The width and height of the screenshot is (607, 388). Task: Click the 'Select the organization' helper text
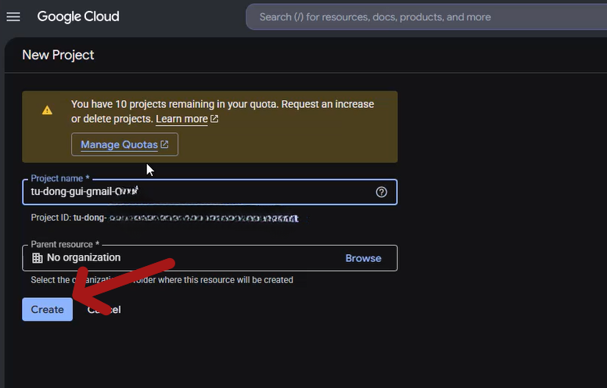(162, 279)
